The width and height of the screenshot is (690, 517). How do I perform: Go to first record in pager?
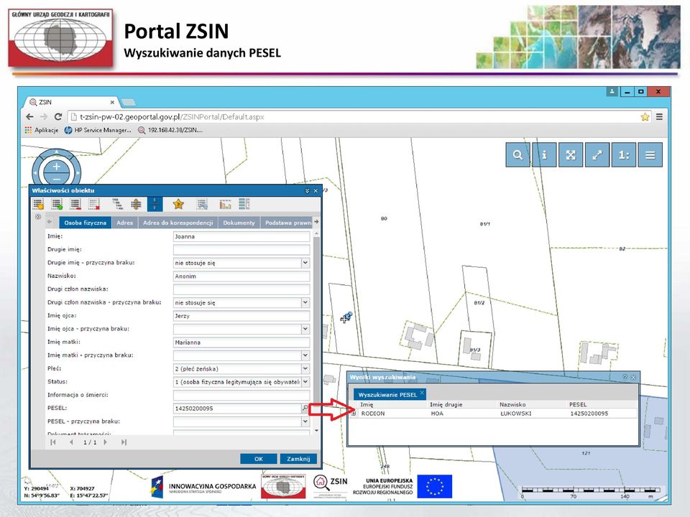coord(53,442)
